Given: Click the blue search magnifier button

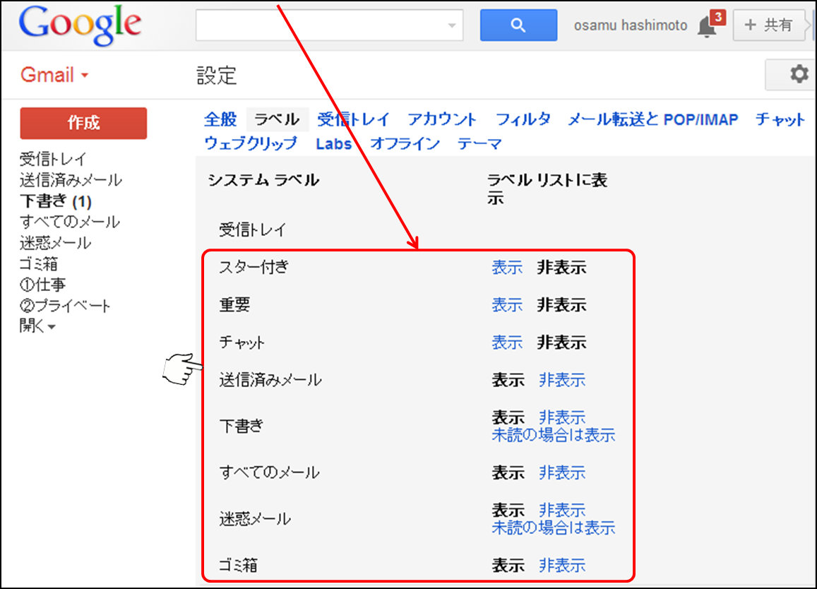Looking at the screenshot, I should [518, 25].
